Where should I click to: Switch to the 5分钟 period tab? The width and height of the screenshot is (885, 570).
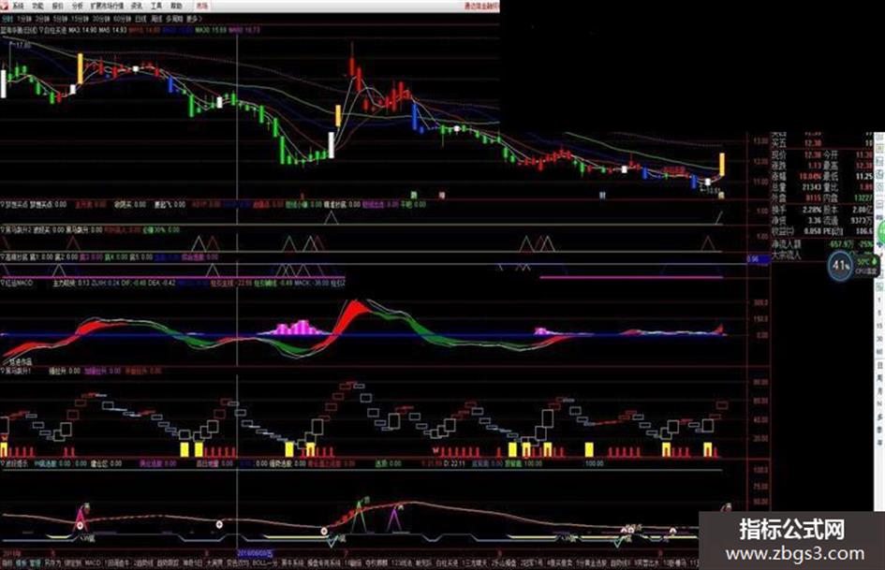click(x=59, y=19)
